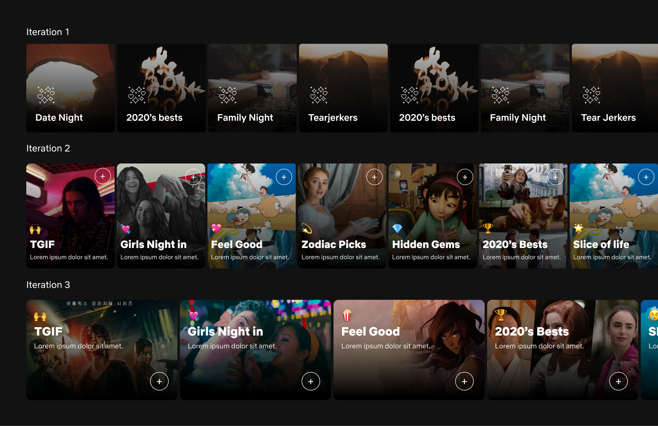Click the Slice of life plus icon
This screenshot has height=426, width=658.
646,177
